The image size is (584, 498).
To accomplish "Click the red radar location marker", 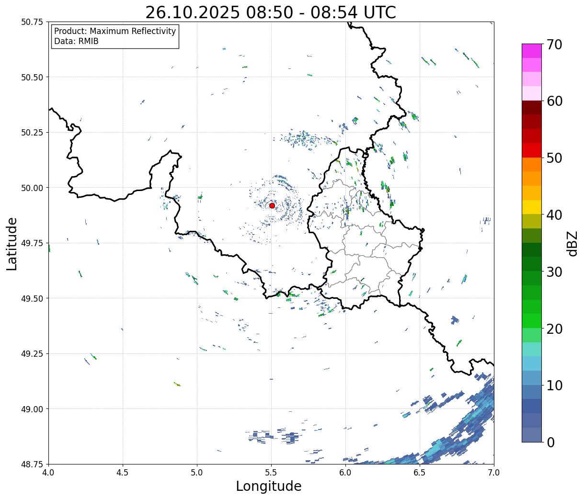I will point(272,205).
